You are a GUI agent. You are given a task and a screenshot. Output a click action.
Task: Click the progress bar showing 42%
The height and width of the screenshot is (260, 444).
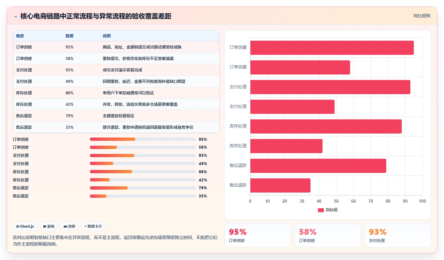pos(143,180)
